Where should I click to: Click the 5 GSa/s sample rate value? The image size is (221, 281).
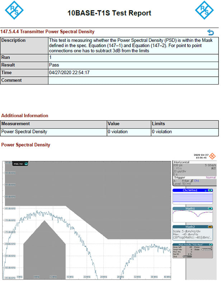210,165
